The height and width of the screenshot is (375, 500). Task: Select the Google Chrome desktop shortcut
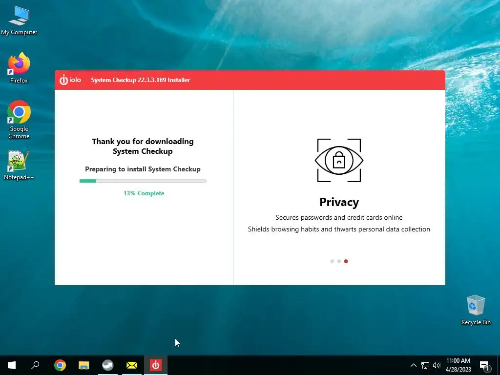pyautogui.click(x=19, y=120)
